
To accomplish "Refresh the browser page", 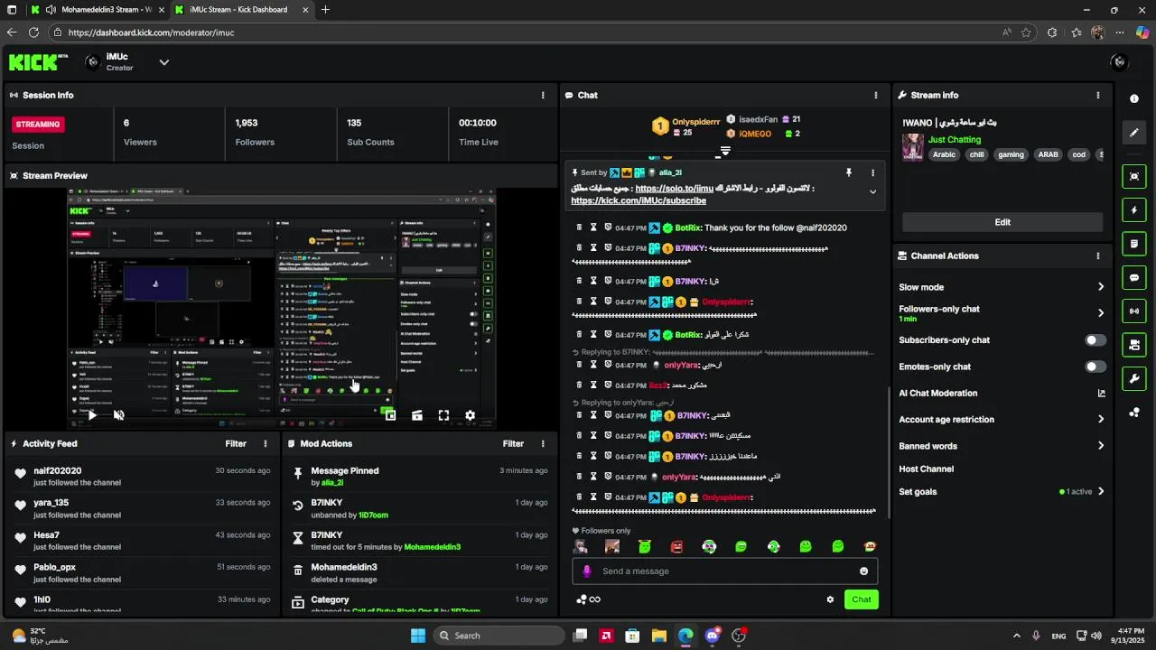I will pos(33,32).
